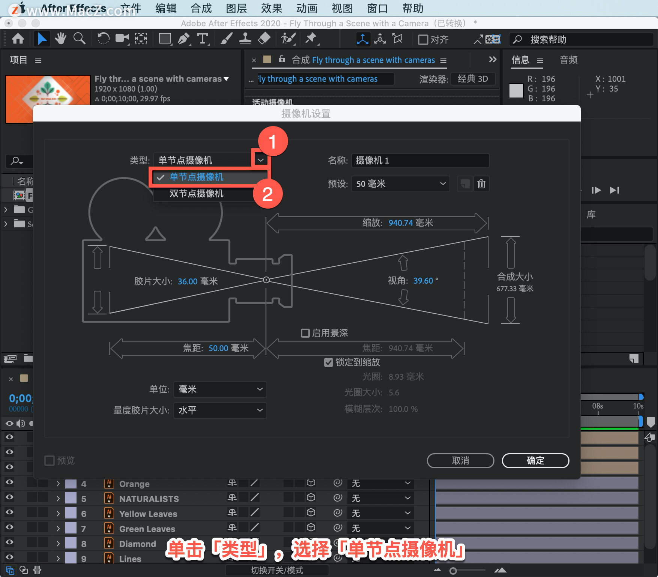This screenshot has height=577, width=658.
Task: Select the Brush tool
Action: (226, 39)
